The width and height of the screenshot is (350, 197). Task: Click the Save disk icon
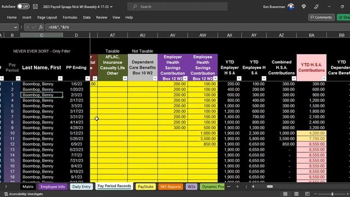35,7
